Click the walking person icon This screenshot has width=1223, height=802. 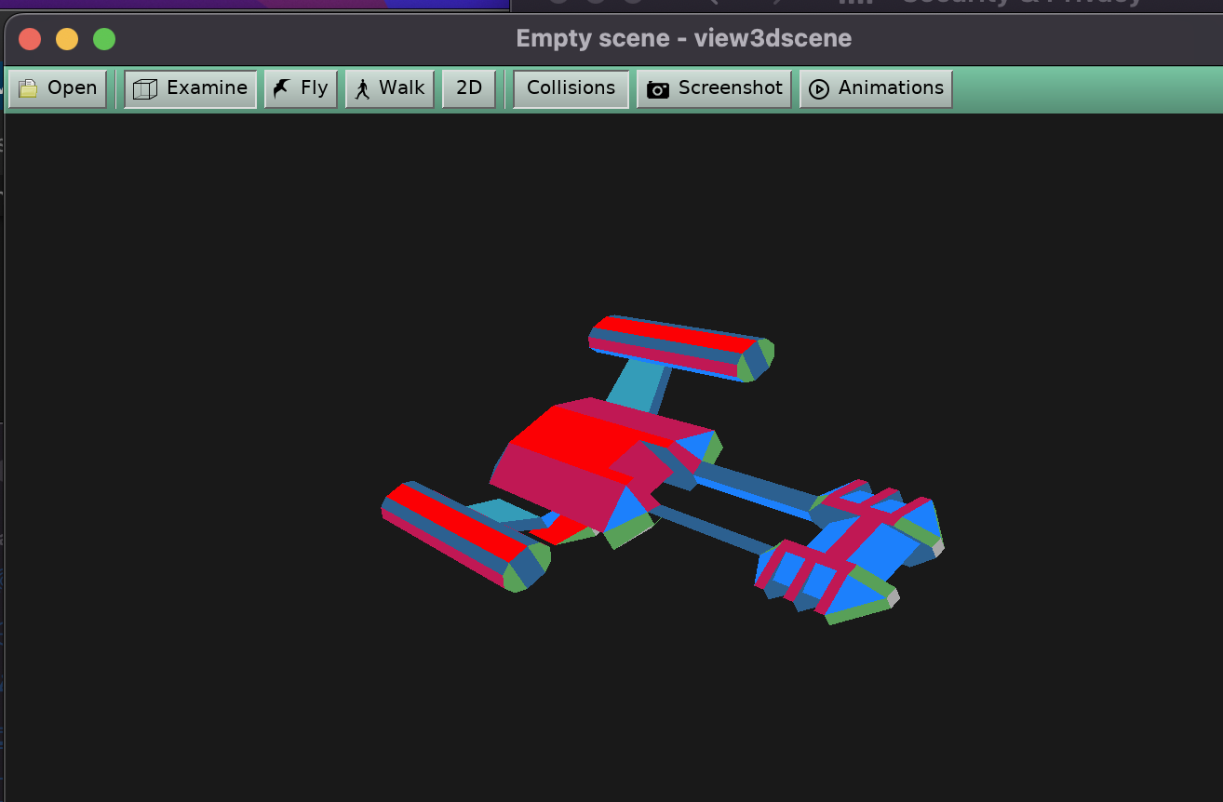point(362,89)
